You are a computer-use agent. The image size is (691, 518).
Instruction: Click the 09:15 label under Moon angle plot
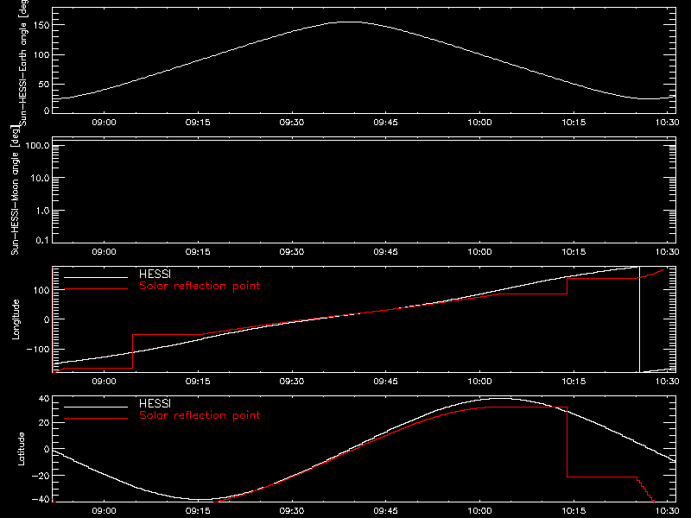(198, 252)
